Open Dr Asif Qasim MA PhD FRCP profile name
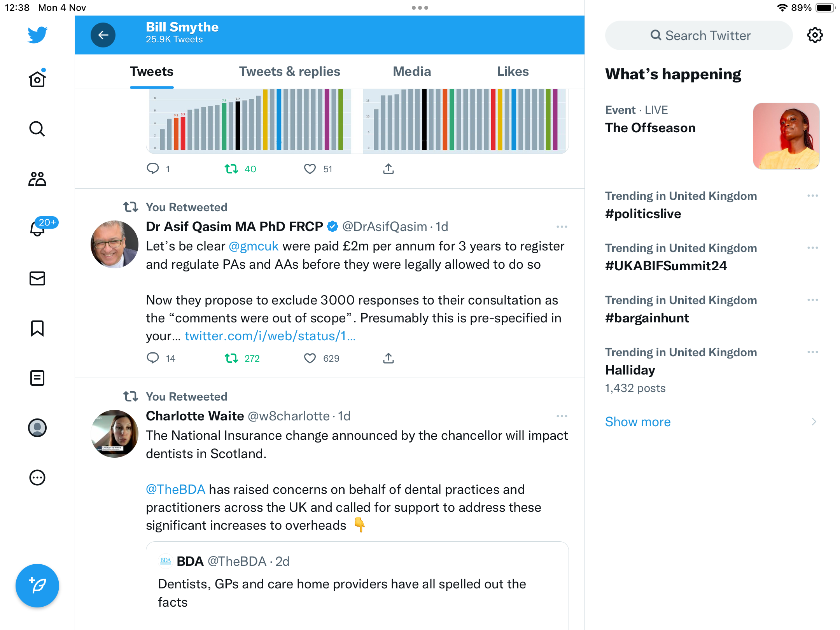 (x=234, y=227)
